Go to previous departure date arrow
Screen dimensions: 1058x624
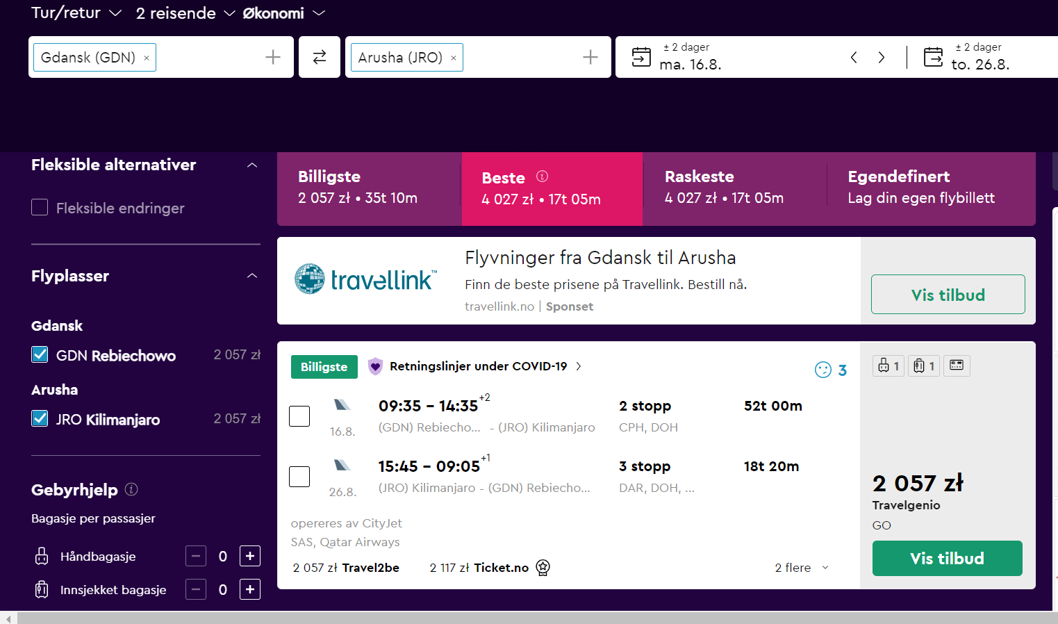point(854,57)
